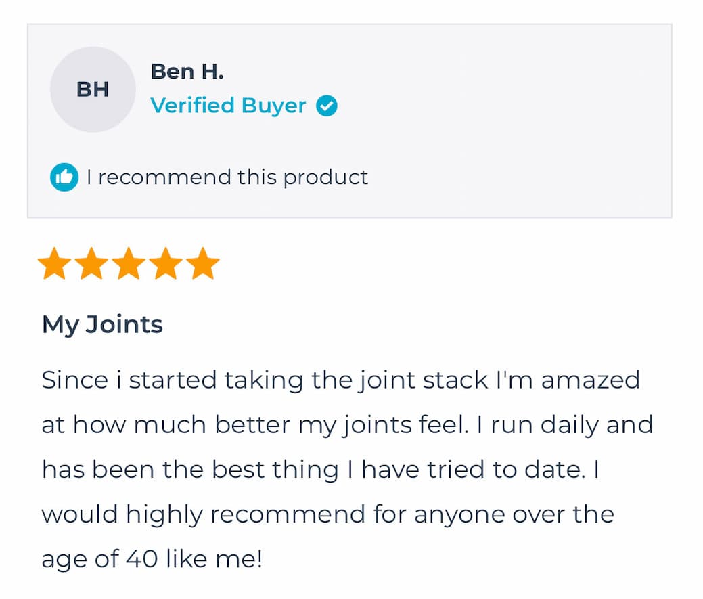Select the fourth orange rating star

click(x=166, y=264)
